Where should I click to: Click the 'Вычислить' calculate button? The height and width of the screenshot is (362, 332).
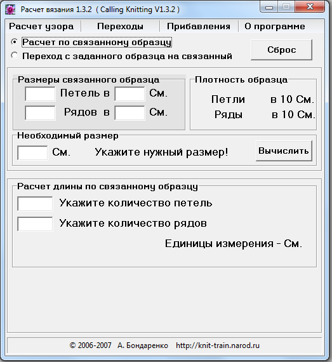284,151
